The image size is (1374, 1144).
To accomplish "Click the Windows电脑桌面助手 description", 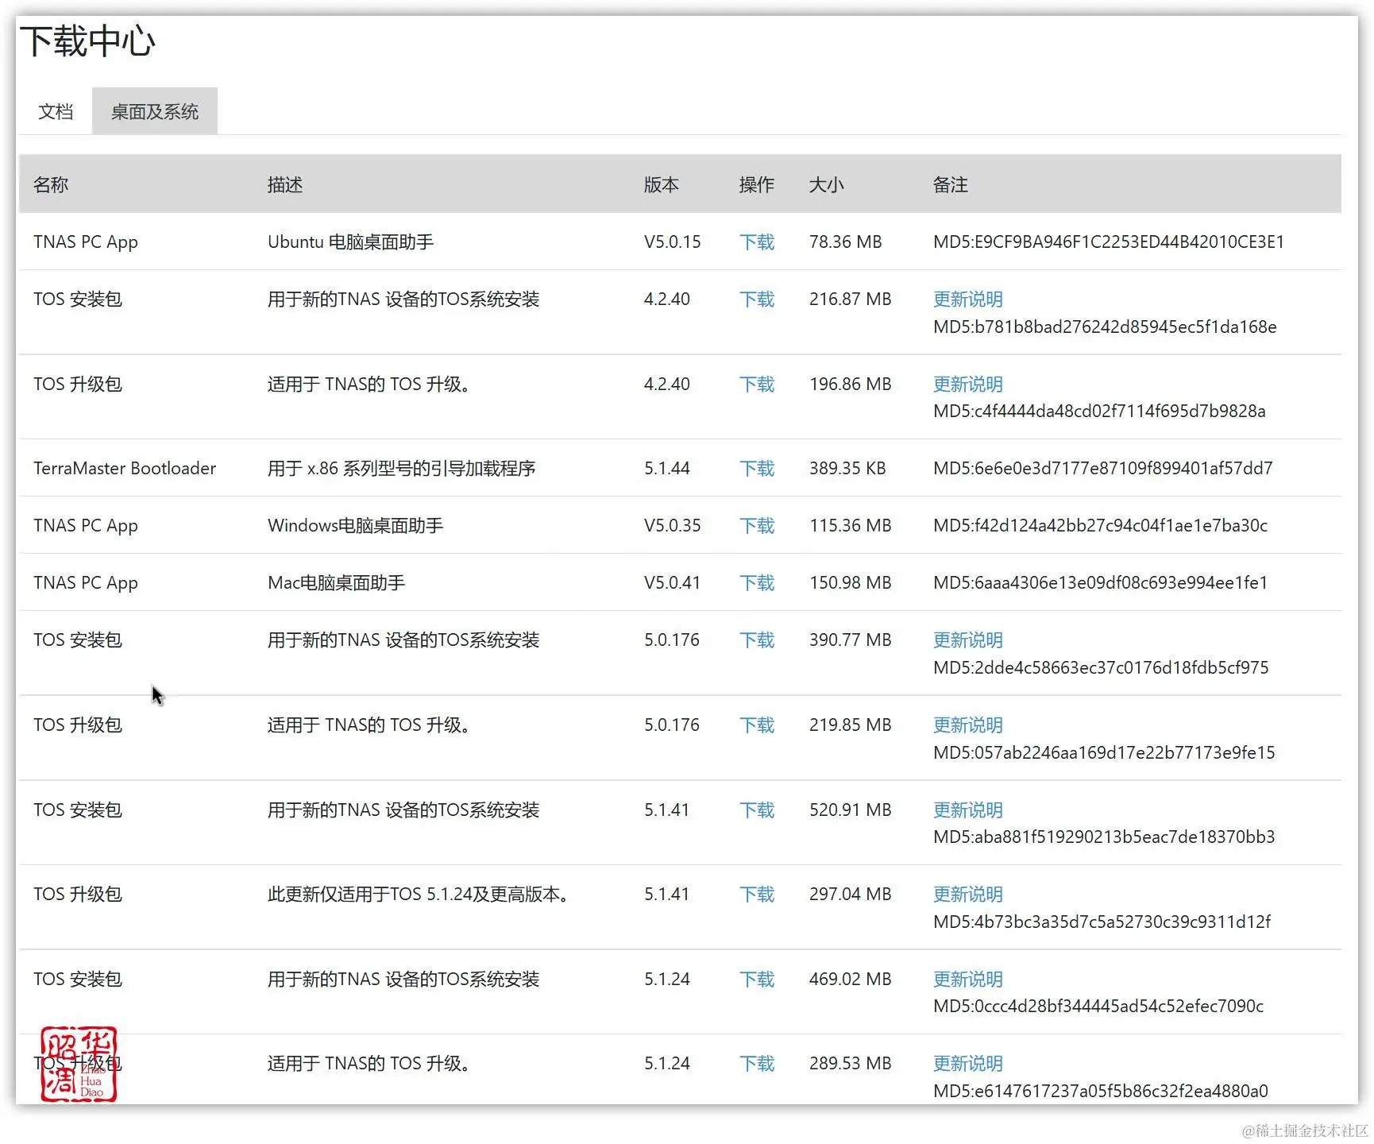I will coord(355,526).
